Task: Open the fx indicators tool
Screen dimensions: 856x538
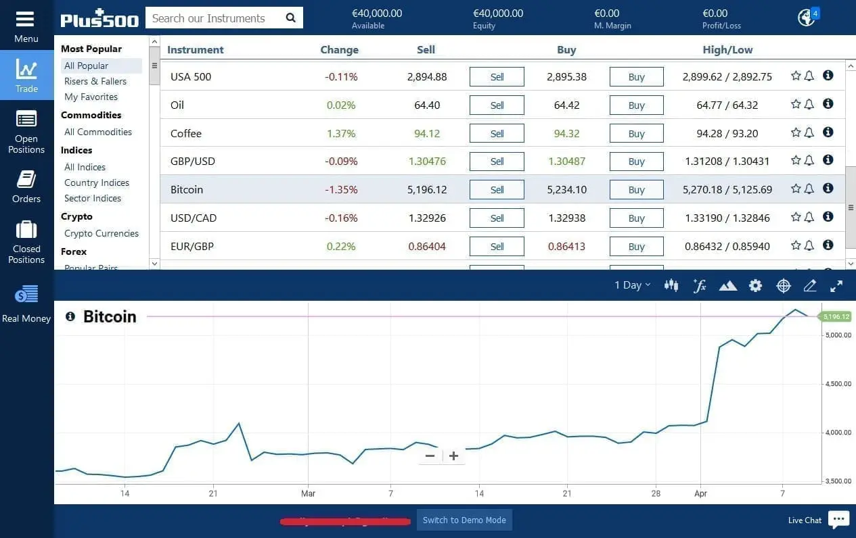Action: coord(700,285)
